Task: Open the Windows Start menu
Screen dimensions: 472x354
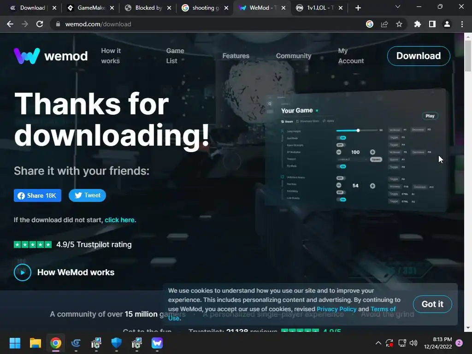Action: 15,343
